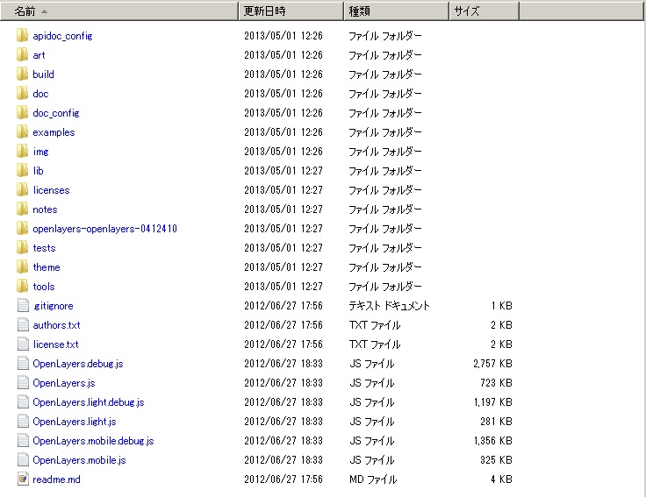
Task: Click the authors.txt file icon
Action: [x=23, y=325]
